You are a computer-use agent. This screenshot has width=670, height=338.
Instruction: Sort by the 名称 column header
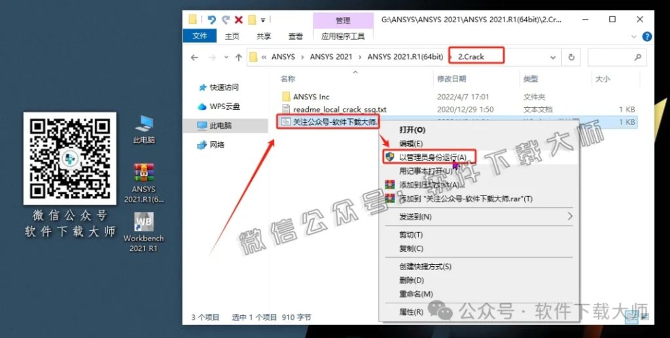point(288,79)
